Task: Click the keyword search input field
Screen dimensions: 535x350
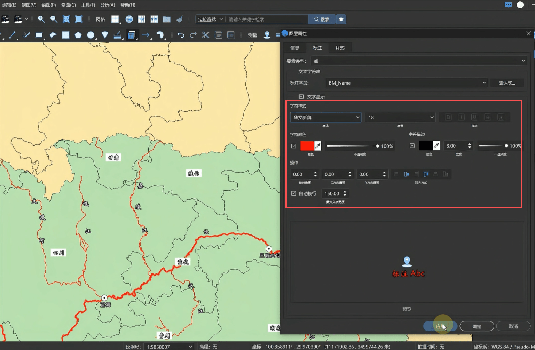Action: pos(267,19)
